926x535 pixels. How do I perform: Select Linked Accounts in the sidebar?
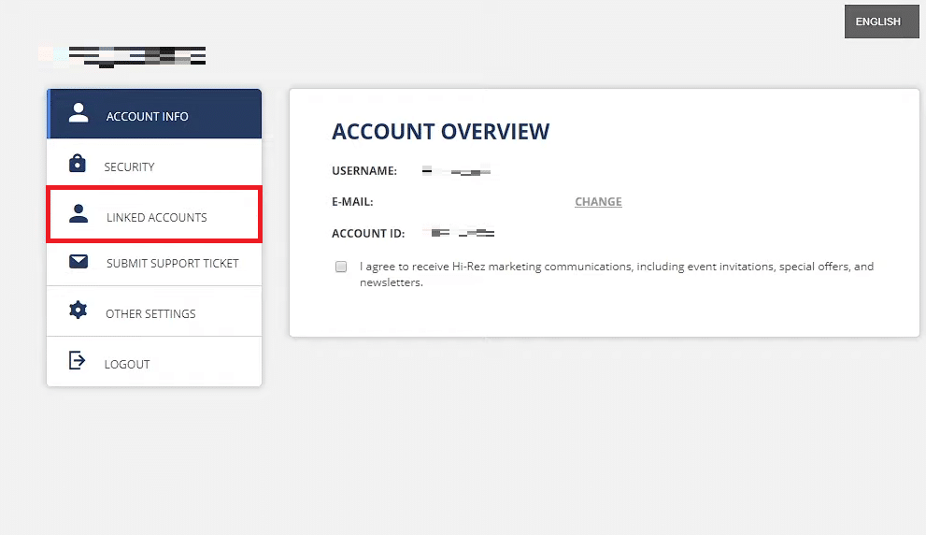tap(154, 214)
